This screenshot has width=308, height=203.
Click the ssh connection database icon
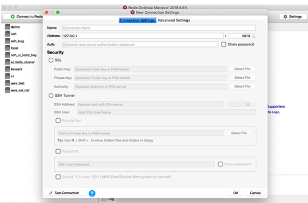[7, 34]
